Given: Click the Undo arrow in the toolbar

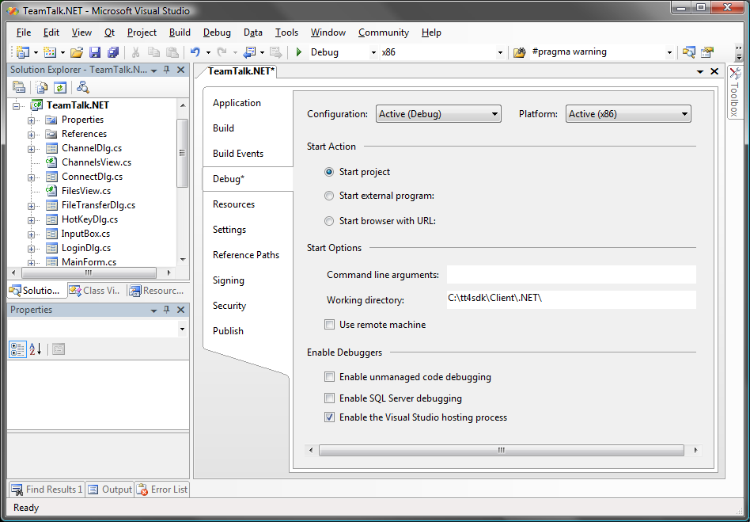Looking at the screenshot, I should pyautogui.click(x=195, y=52).
